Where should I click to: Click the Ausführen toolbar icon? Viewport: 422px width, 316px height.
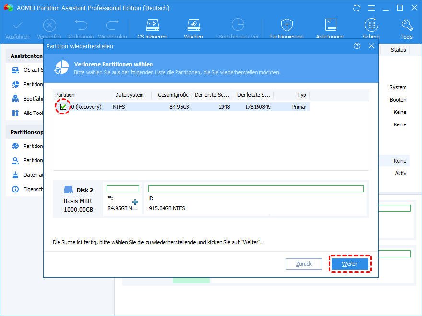point(18,26)
